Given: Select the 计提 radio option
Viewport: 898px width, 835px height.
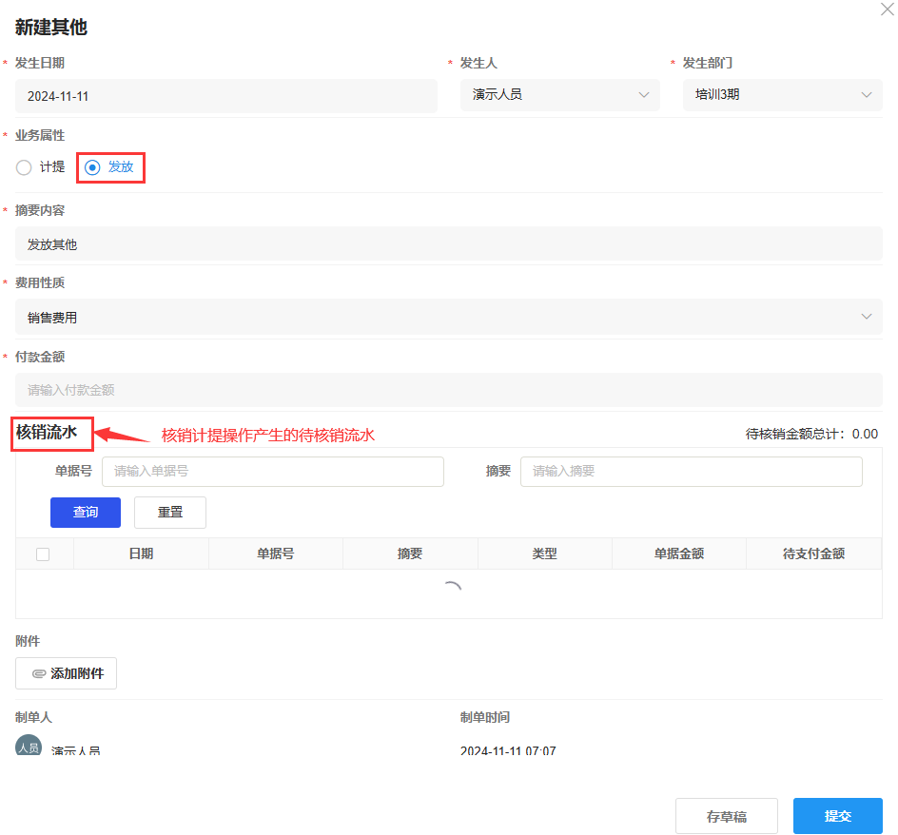Looking at the screenshot, I should point(25,167).
